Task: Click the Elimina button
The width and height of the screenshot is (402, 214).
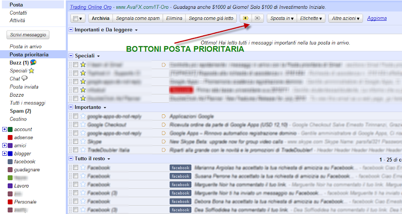Action: pos(174,18)
